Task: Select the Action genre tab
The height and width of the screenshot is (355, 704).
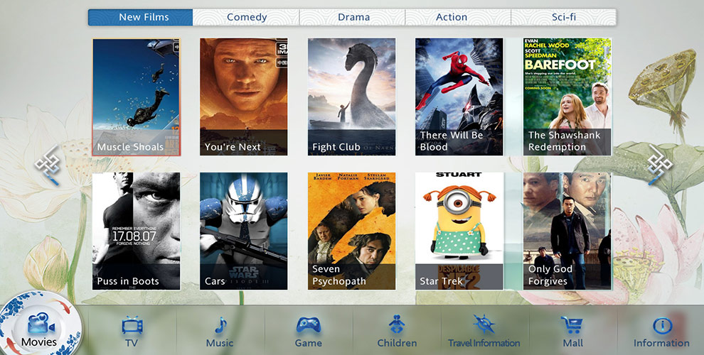Action: click(452, 17)
